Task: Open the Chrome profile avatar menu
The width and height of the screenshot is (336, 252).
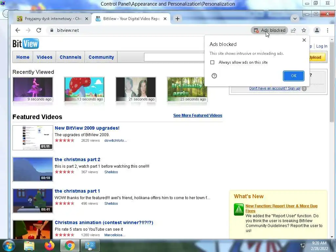Action: (317, 30)
